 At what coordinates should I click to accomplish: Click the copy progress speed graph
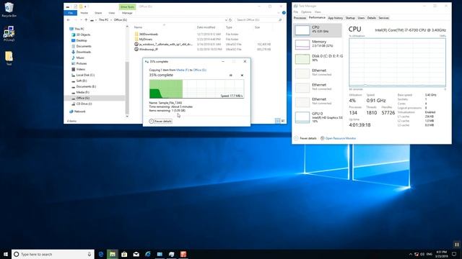196,88
